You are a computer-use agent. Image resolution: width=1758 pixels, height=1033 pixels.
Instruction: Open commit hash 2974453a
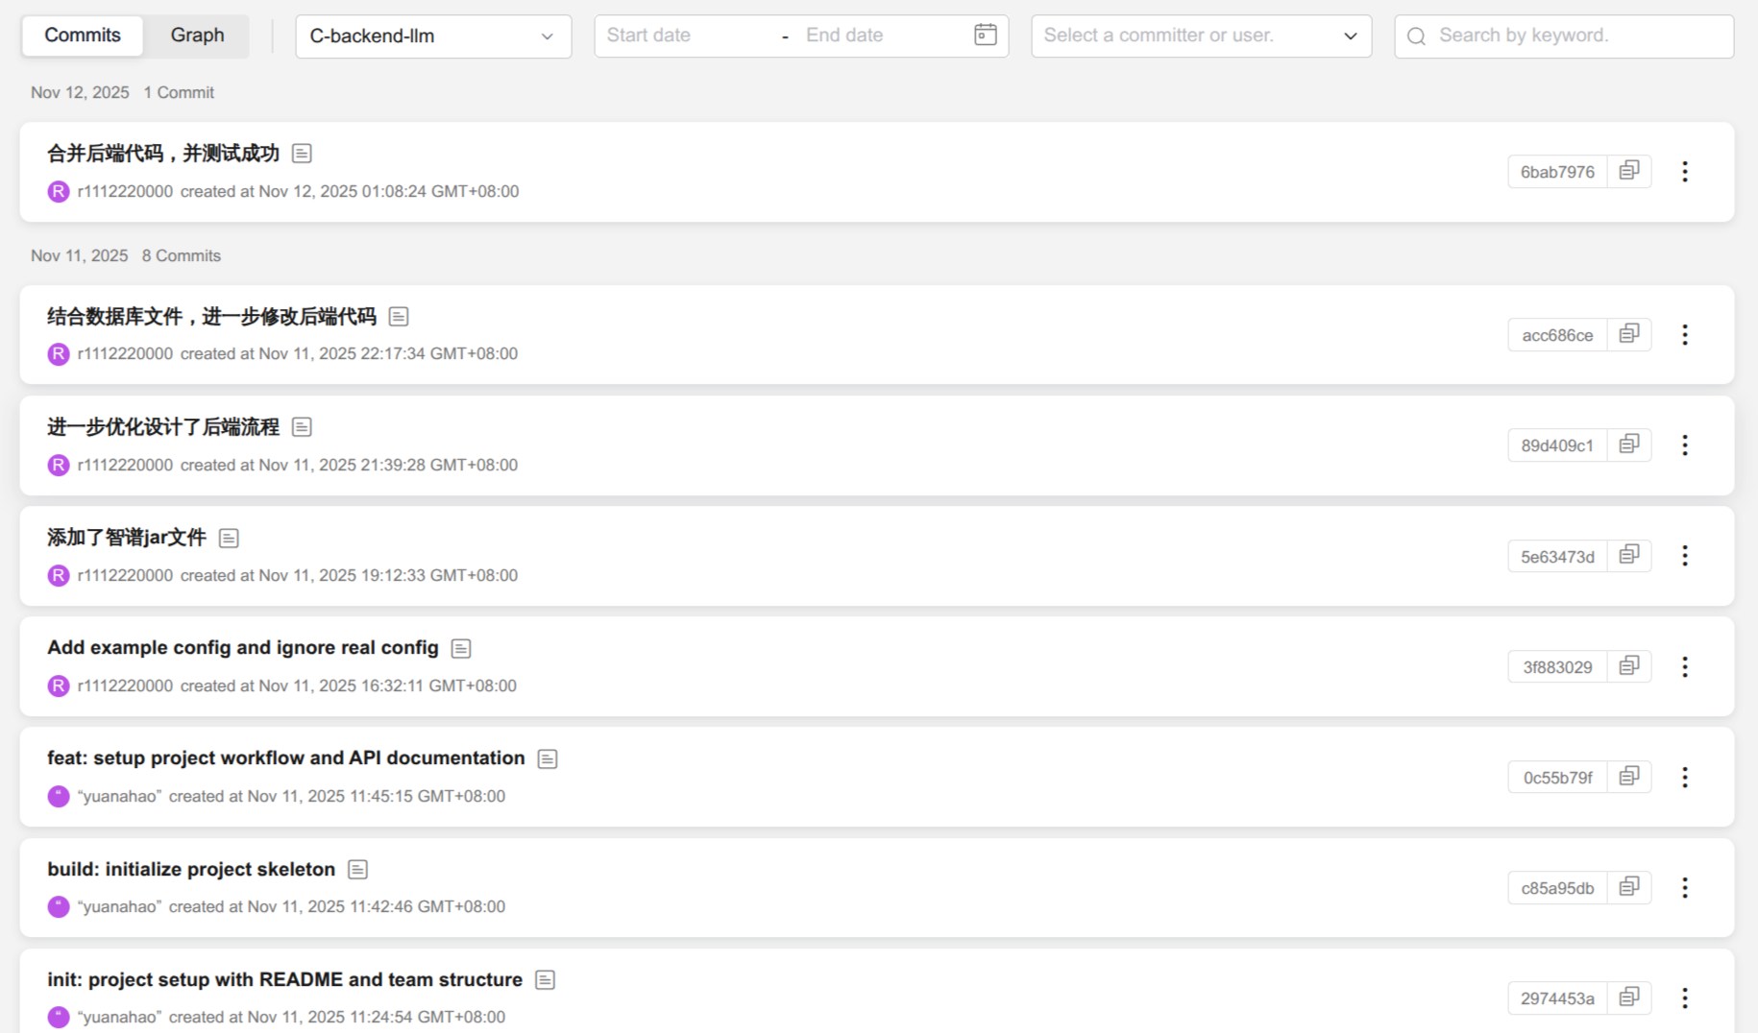[x=1557, y=998]
